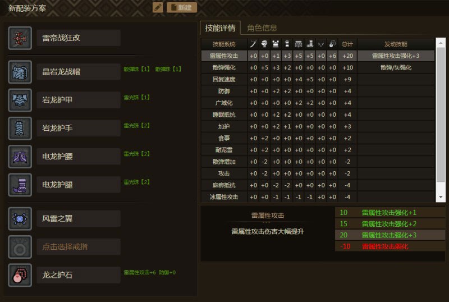
Task: Select the 耐泥雪 skill row
Action: 318,150
